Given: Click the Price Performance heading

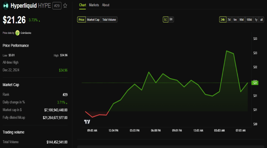Looking at the screenshot, I should point(16,46).
